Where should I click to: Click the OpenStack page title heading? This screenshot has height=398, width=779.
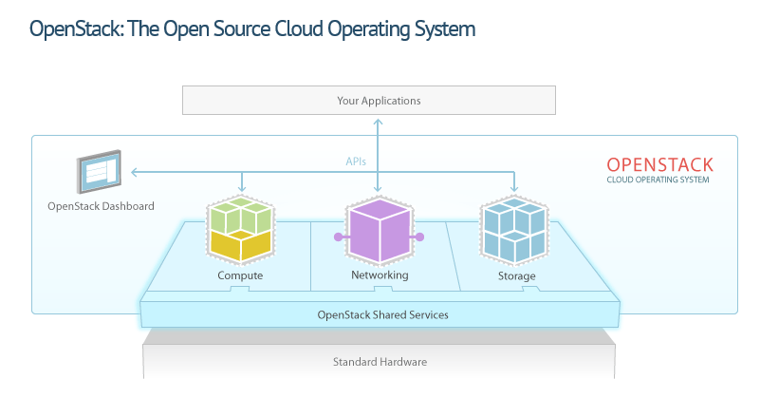[x=252, y=28]
